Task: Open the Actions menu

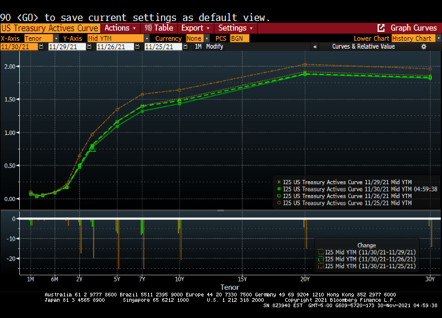Action: (x=120, y=28)
